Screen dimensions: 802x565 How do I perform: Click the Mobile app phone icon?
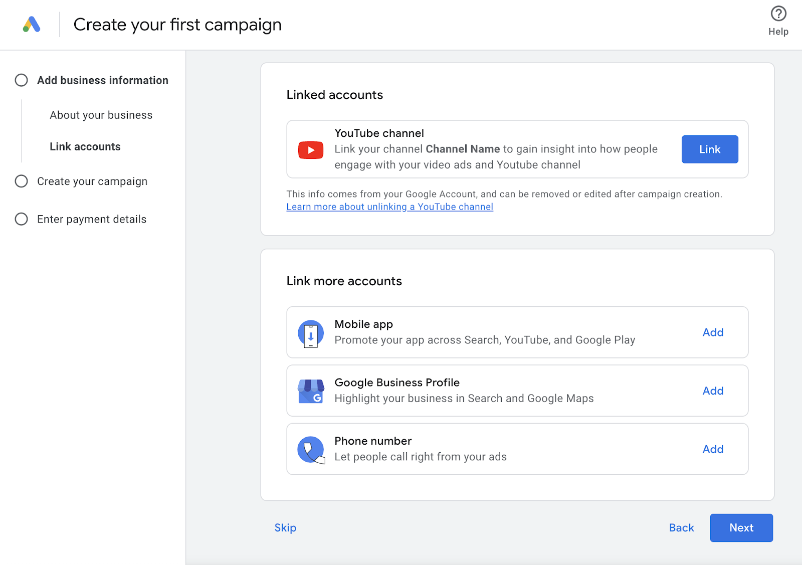click(310, 332)
